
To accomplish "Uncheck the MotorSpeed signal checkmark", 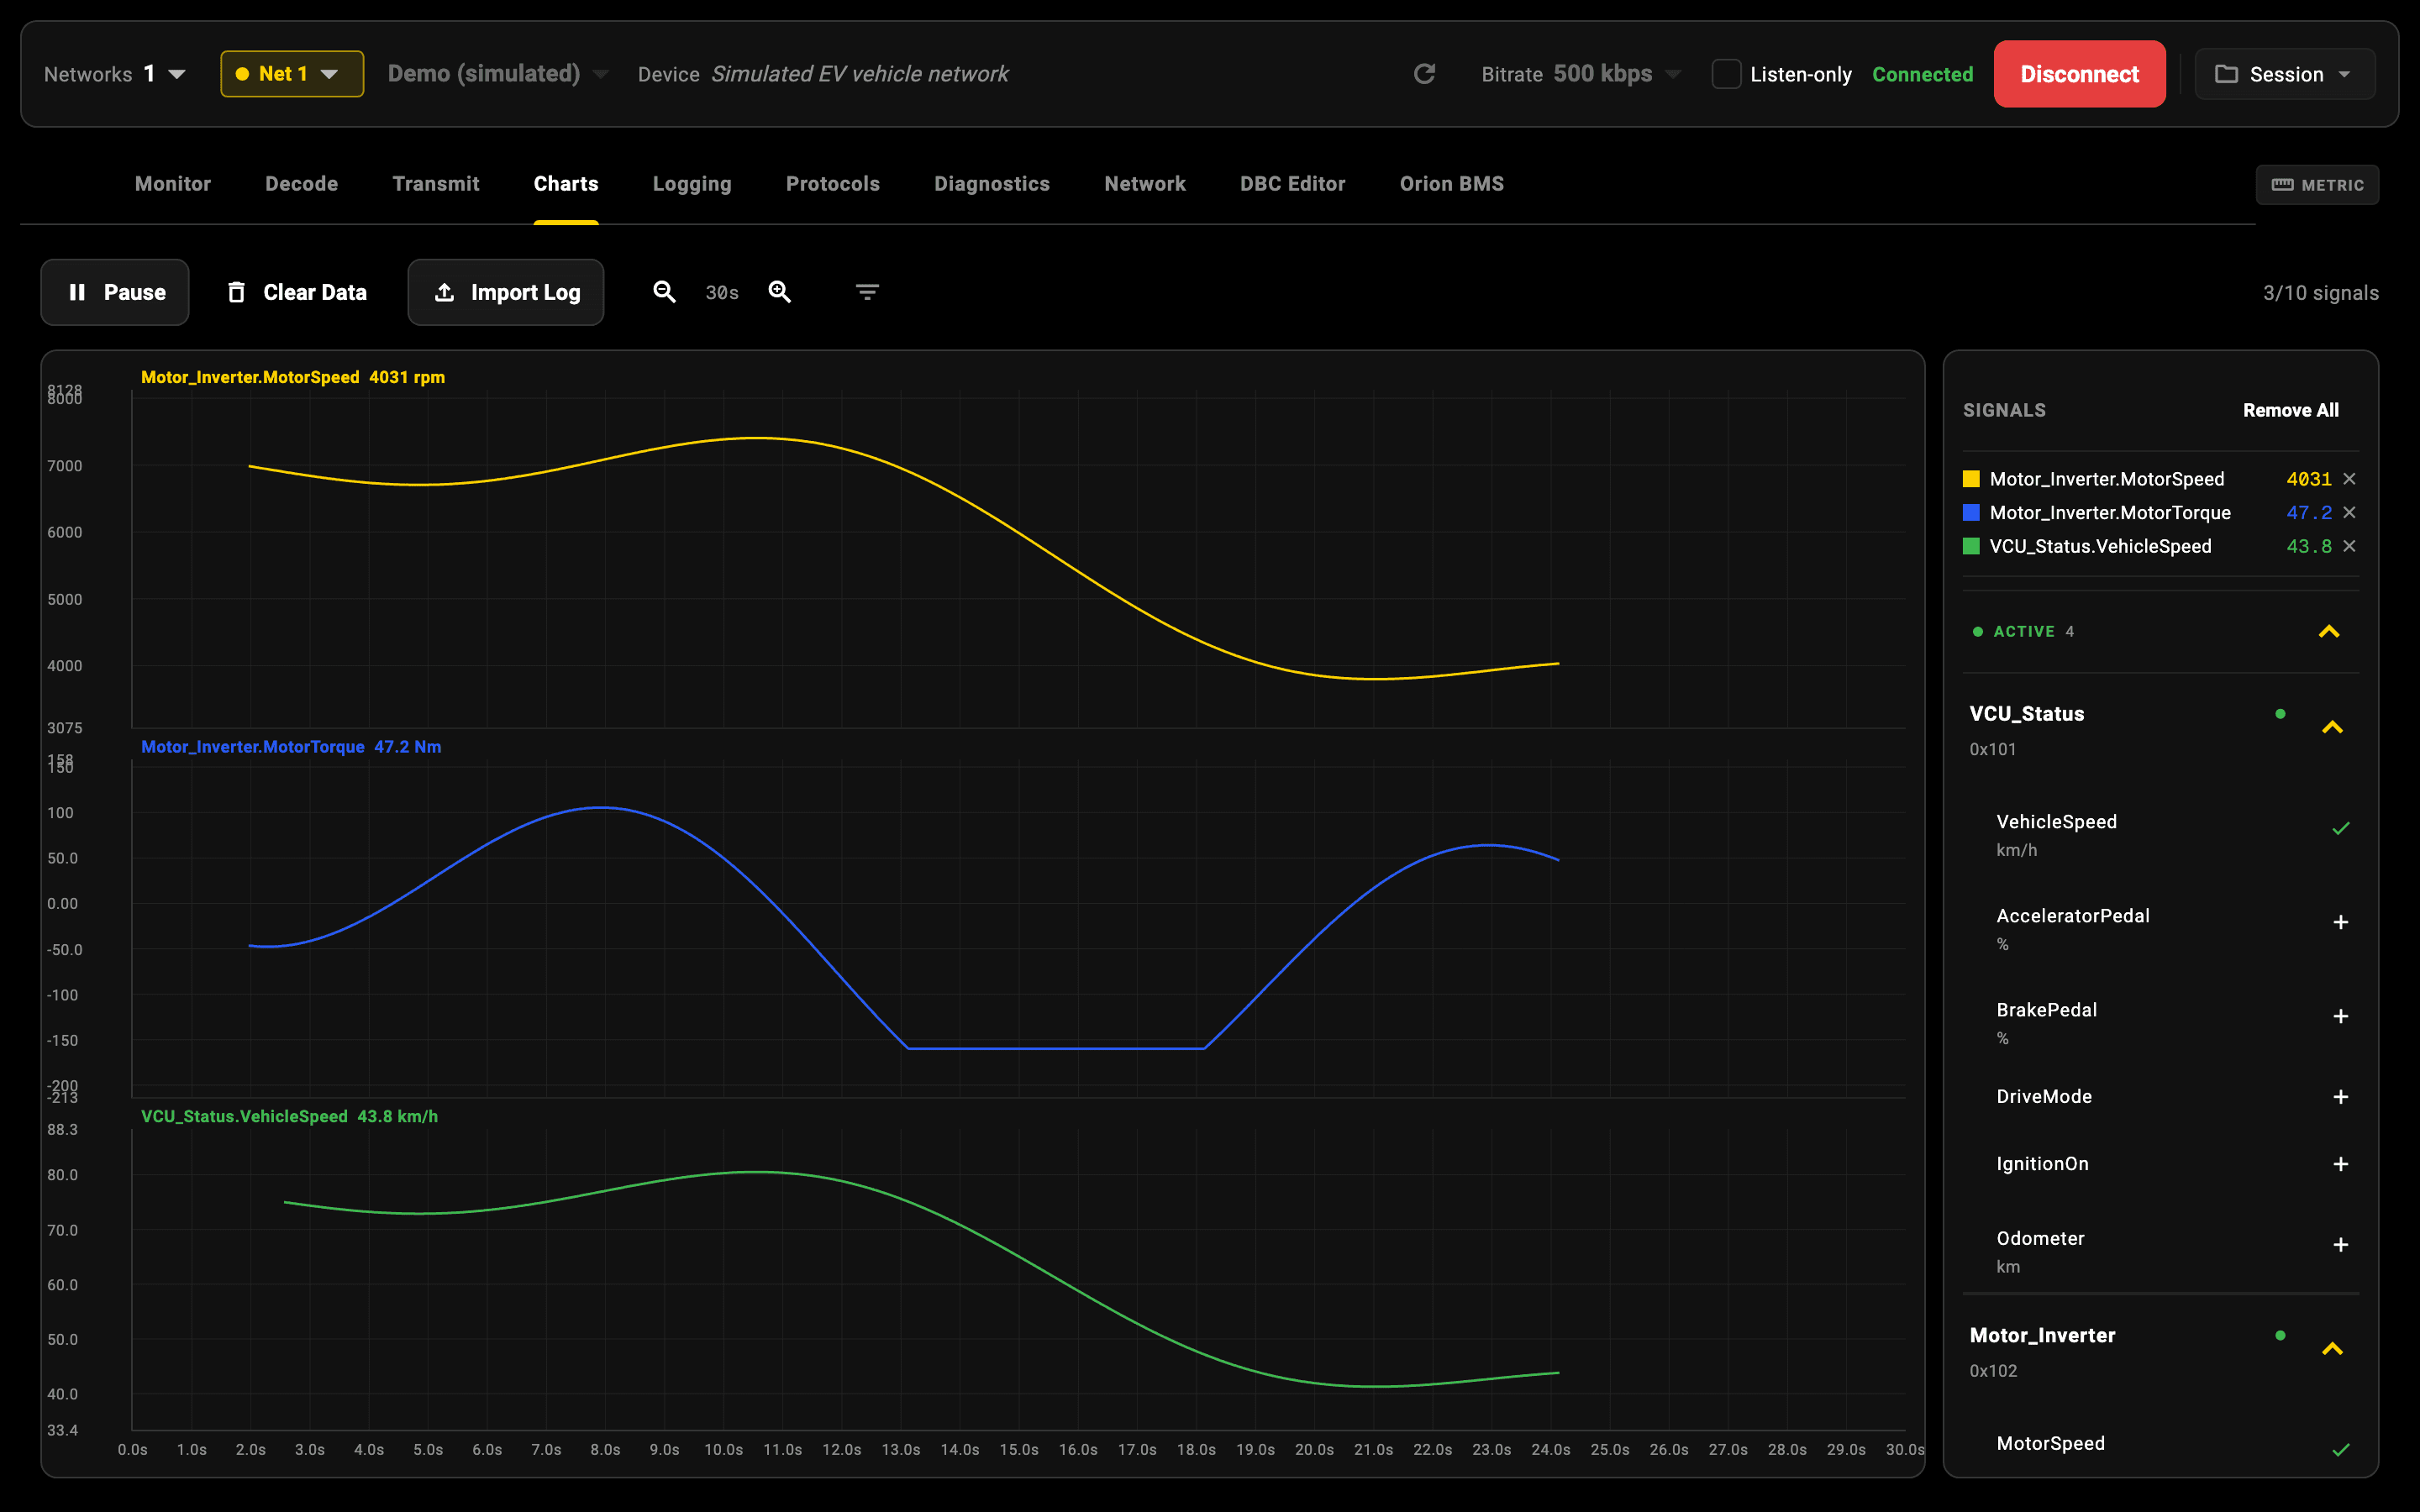I will pos(2341,1449).
